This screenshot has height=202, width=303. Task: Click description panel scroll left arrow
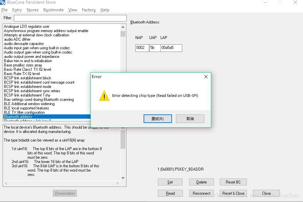coord(6,183)
